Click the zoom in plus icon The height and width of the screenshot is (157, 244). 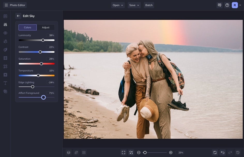pos(171,153)
